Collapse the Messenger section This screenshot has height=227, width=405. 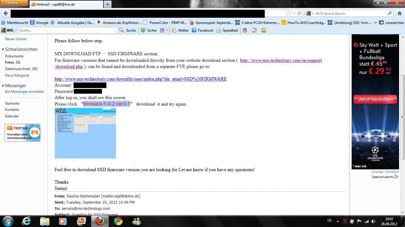click(x=3, y=86)
